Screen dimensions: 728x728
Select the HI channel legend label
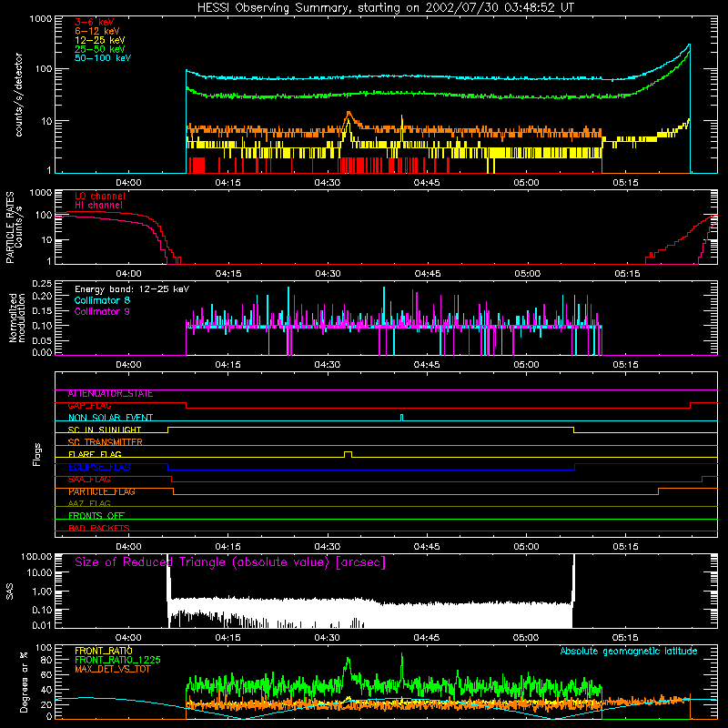pos(98,206)
